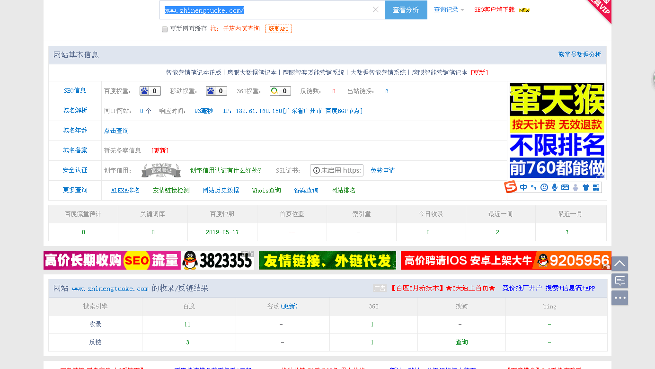655x369 pixels.
Task: Open the 竞价推广开户 ad link
Action: click(522, 288)
